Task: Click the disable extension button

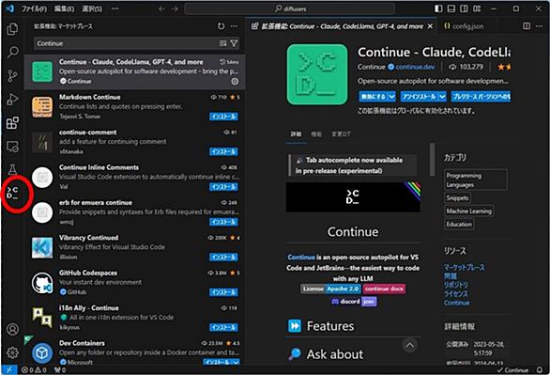Action: tap(374, 96)
